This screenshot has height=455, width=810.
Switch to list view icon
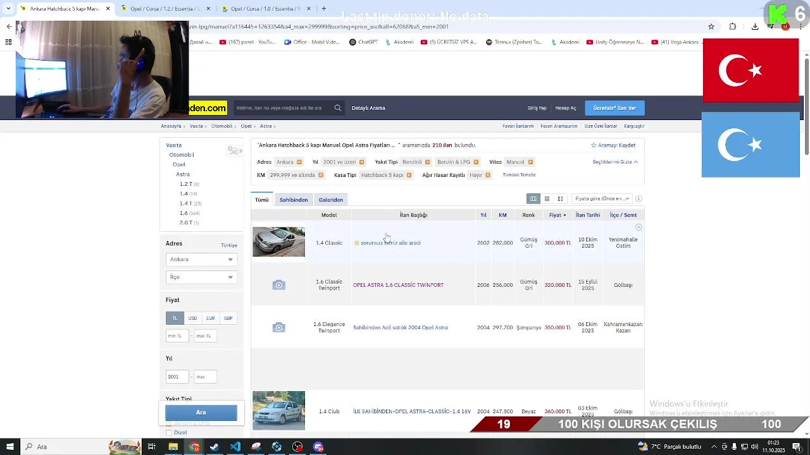(x=547, y=199)
